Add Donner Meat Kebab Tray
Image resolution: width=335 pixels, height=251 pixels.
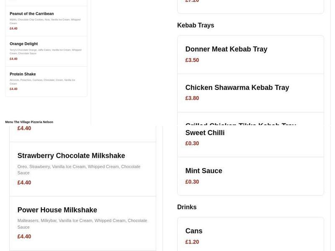[226, 49]
